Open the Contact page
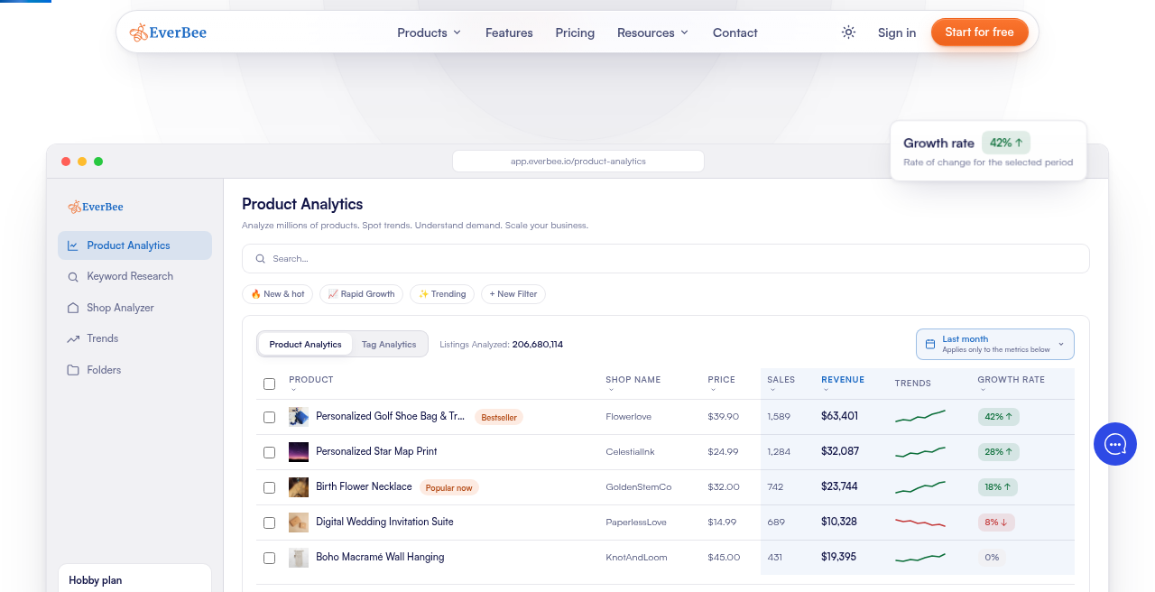The width and height of the screenshot is (1155, 592). 735,32
